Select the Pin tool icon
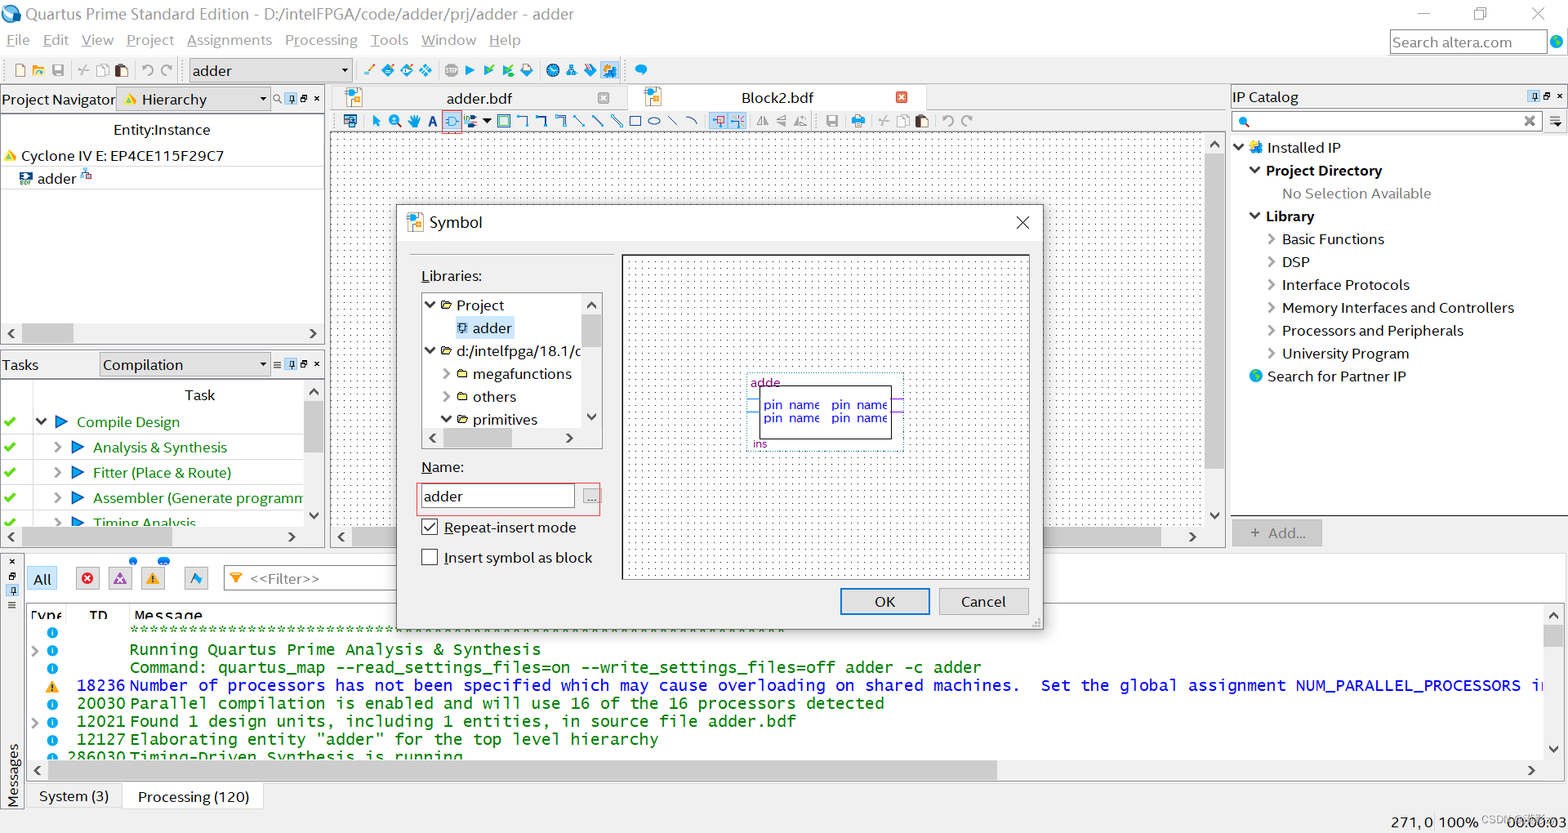Image resolution: width=1568 pixels, height=833 pixels. (470, 121)
